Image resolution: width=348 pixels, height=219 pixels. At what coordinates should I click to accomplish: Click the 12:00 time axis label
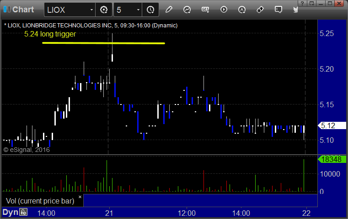pos(187,213)
